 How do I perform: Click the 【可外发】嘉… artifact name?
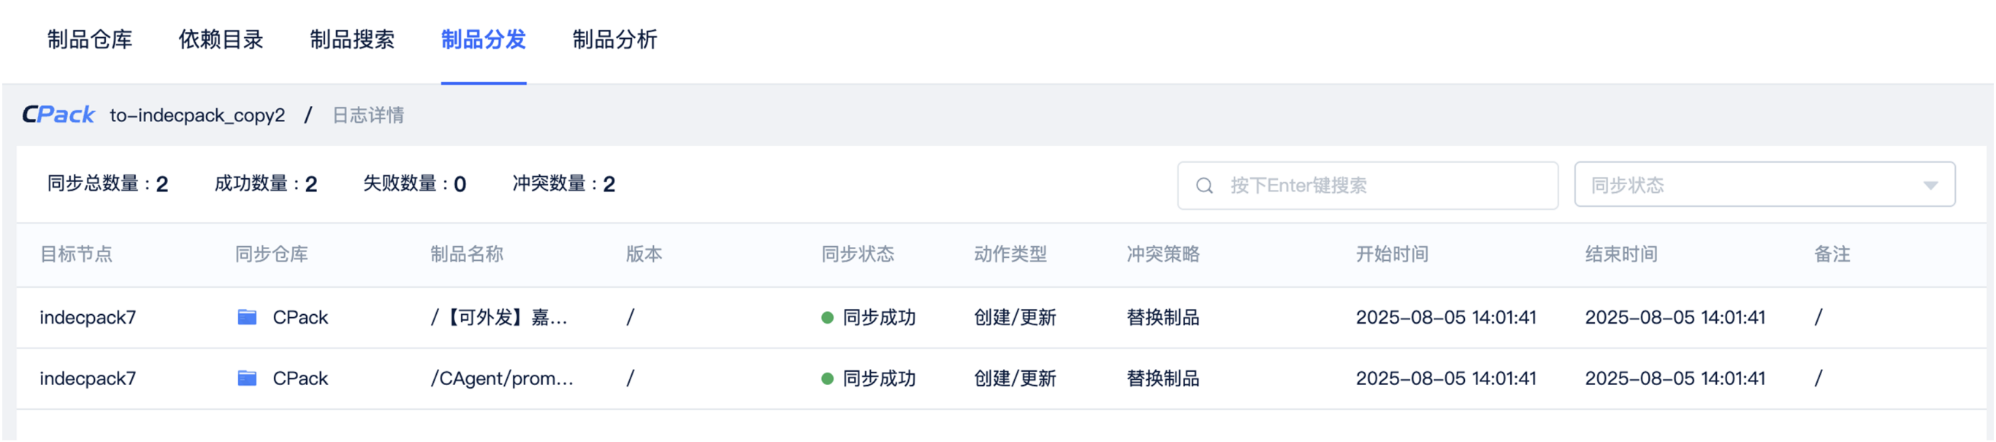point(500,317)
